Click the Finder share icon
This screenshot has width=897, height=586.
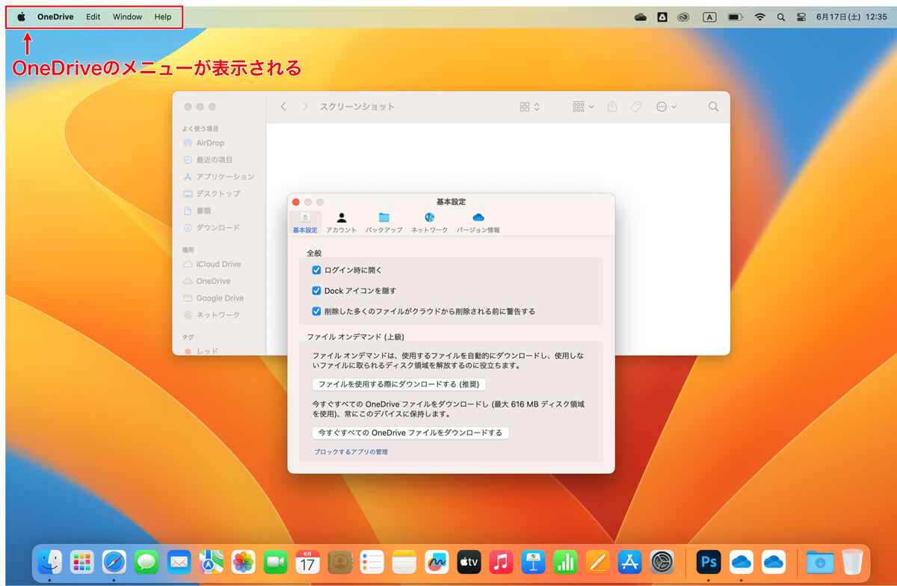tap(612, 107)
